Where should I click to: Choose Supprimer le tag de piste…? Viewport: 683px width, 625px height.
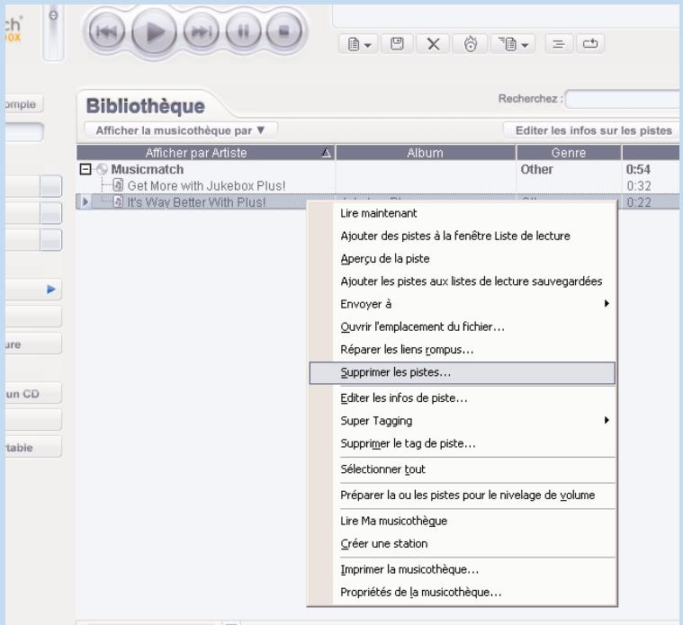coord(463,443)
